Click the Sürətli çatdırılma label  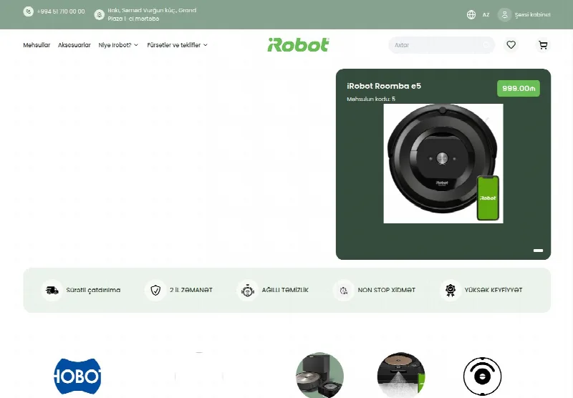(x=93, y=291)
